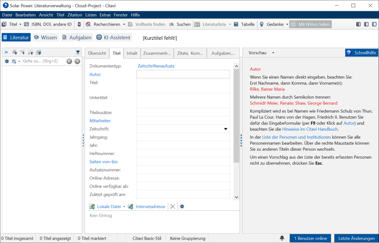379x243 pixels.
Task: Open the ISBN, DOI, andere ID import
Action: tap(48, 24)
